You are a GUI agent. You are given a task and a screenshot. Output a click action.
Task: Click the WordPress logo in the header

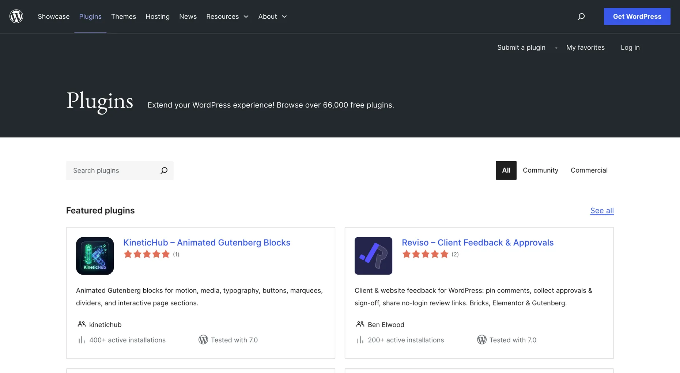pyautogui.click(x=16, y=16)
